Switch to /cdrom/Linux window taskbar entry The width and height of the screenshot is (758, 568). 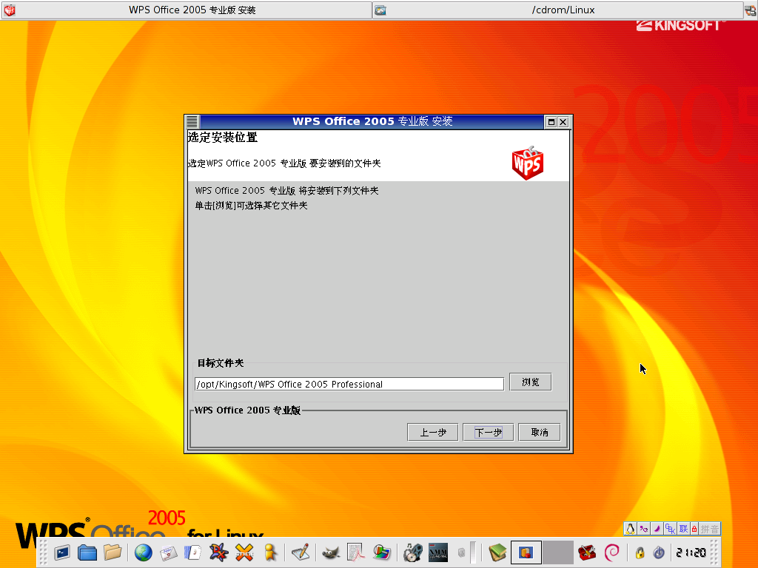[x=558, y=10]
